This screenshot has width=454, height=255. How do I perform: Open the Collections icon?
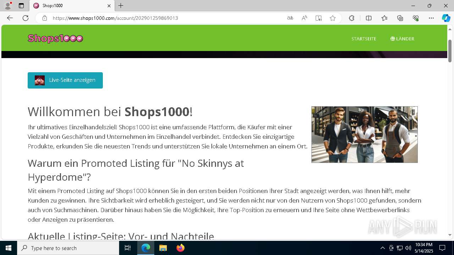[x=400, y=18]
